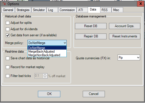Toggle Save chart data as historical
Screen dimensions: 145x103
(x=7, y=58)
